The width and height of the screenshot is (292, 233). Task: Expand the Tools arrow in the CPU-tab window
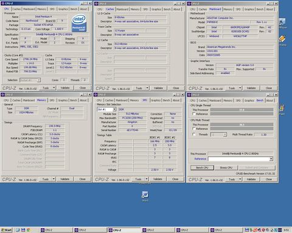pos(54,88)
